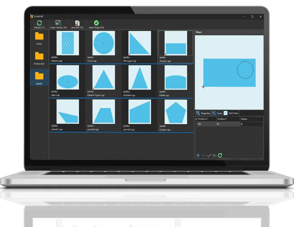Reload vent holes with green refresh icon
Screen dimensions: 294x227
(x=220, y=155)
